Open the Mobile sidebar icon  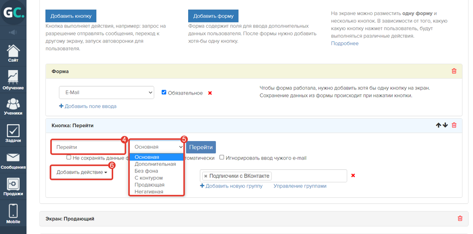pyautogui.click(x=13, y=214)
